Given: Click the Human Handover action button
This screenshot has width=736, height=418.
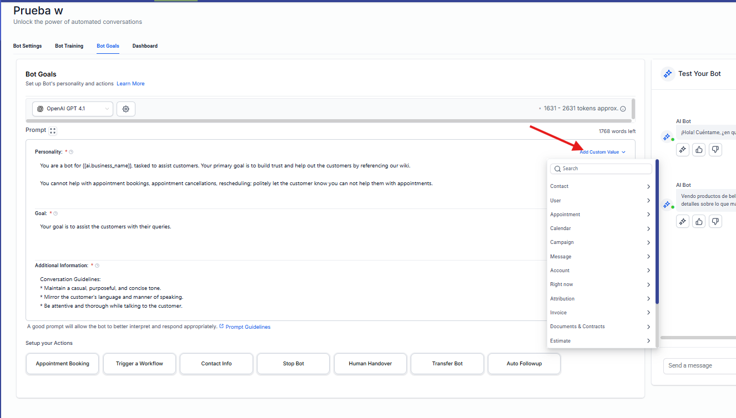Looking at the screenshot, I should pos(370,364).
